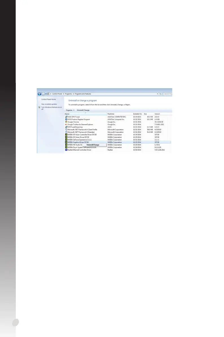Select NVIDIA 3D Vision Controller Driver 337.50
The image size is (224, 337).
point(82,134)
